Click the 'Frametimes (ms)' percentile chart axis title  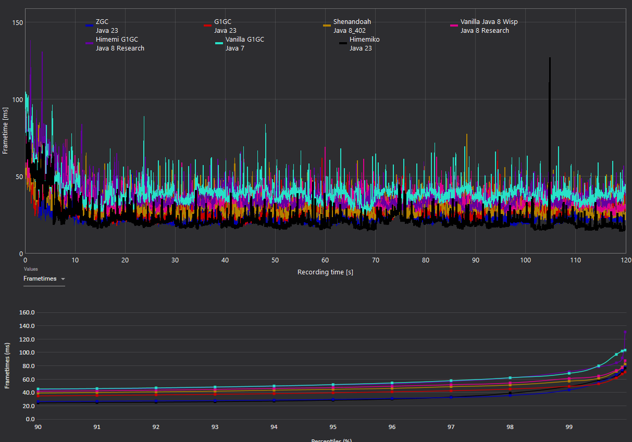pos(7,366)
